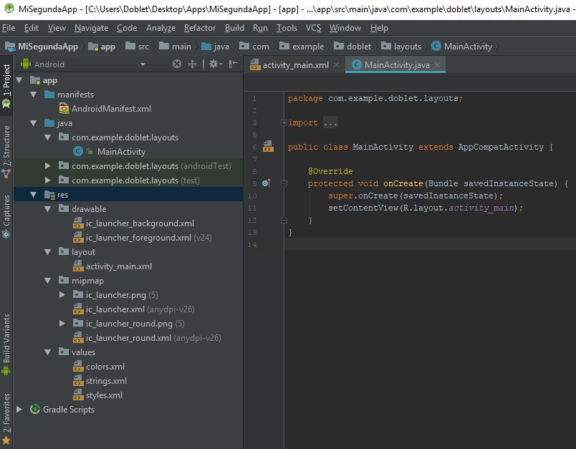Click the collapse all icon in Project panel
Viewport: 576px width, 449px height.
[x=192, y=64]
